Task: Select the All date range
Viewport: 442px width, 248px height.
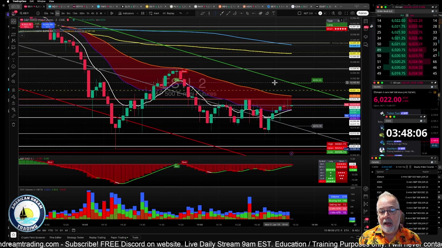Action: click(66, 230)
